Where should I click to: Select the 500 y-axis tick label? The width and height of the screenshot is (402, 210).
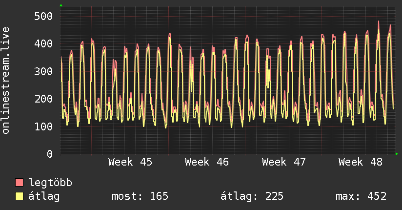(x=43, y=16)
